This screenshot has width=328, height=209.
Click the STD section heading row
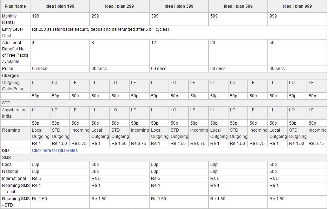pyautogui.click(x=164, y=103)
